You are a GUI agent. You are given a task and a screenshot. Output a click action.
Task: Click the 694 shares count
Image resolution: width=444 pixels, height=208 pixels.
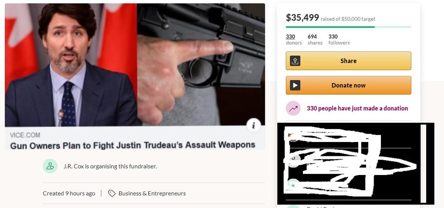coord(315,39)
